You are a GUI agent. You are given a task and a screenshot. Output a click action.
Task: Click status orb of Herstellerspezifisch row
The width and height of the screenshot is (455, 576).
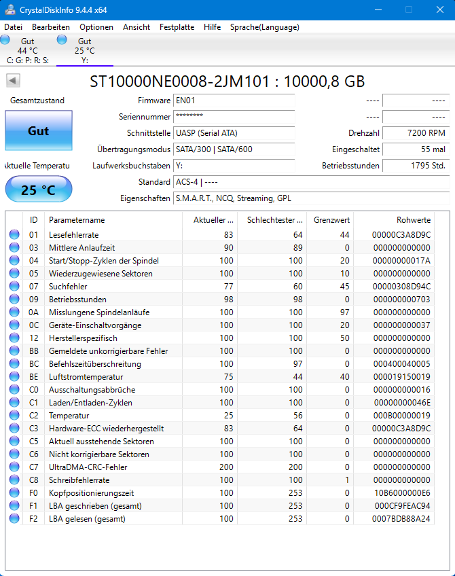click(x=14, y=338)
